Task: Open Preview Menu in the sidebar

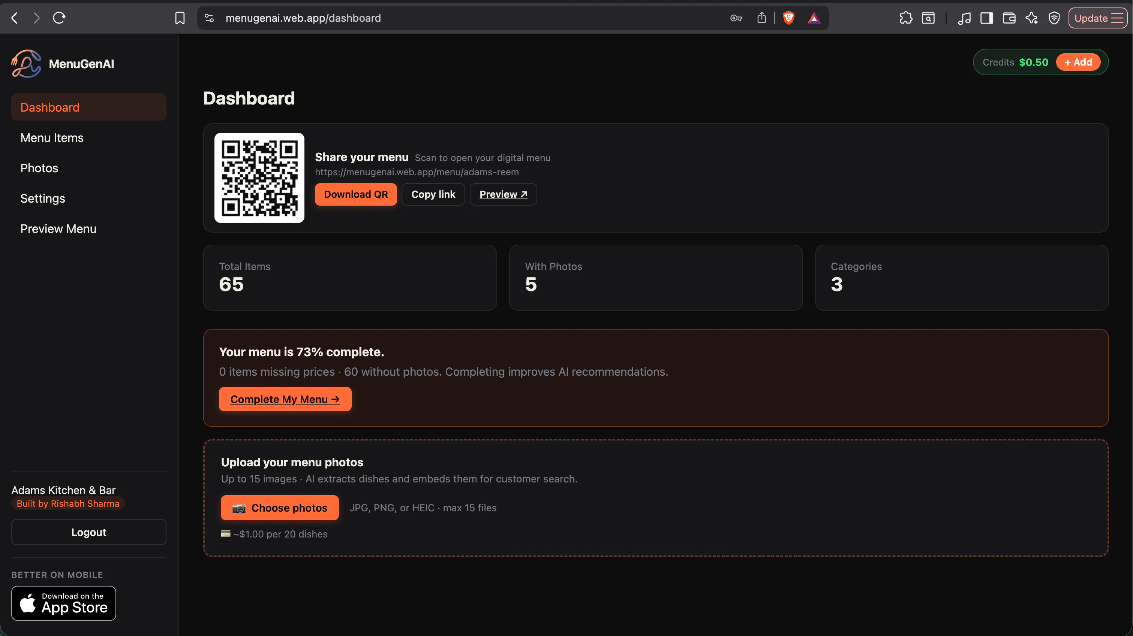Action: [x=89, y=228]
